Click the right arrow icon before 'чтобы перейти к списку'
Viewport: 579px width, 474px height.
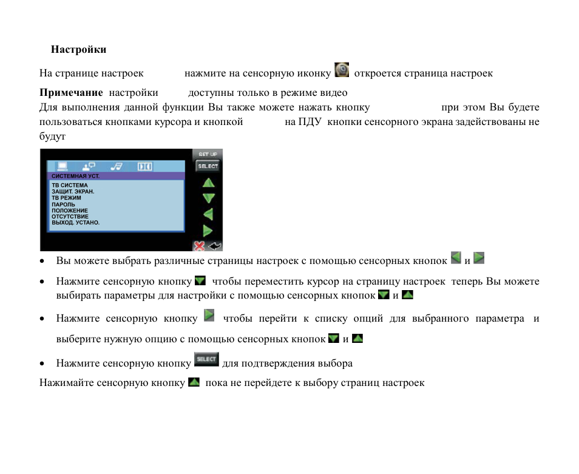coord(209,315)
